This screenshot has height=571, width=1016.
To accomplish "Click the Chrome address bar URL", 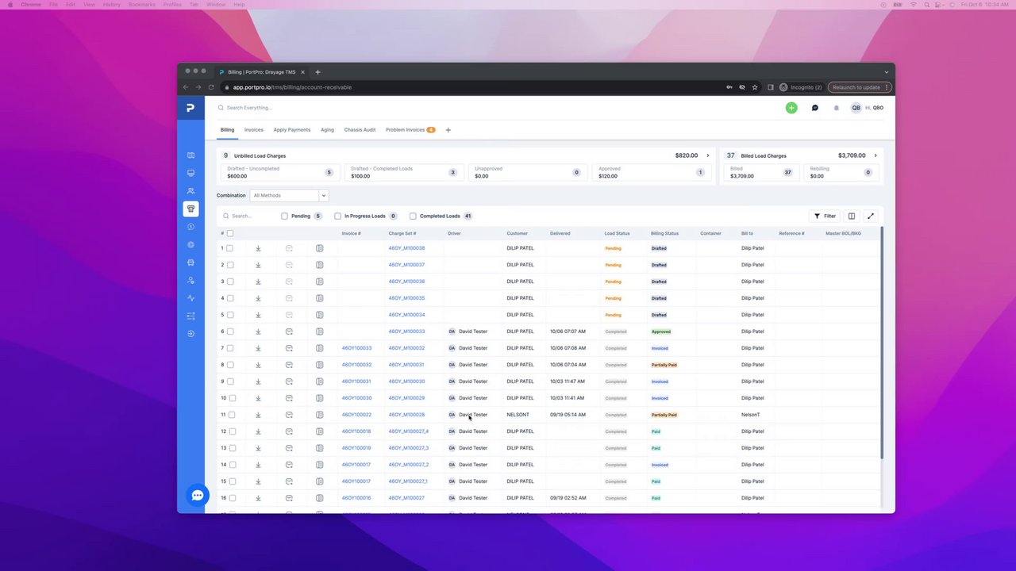I will click(x=292, y=87).
